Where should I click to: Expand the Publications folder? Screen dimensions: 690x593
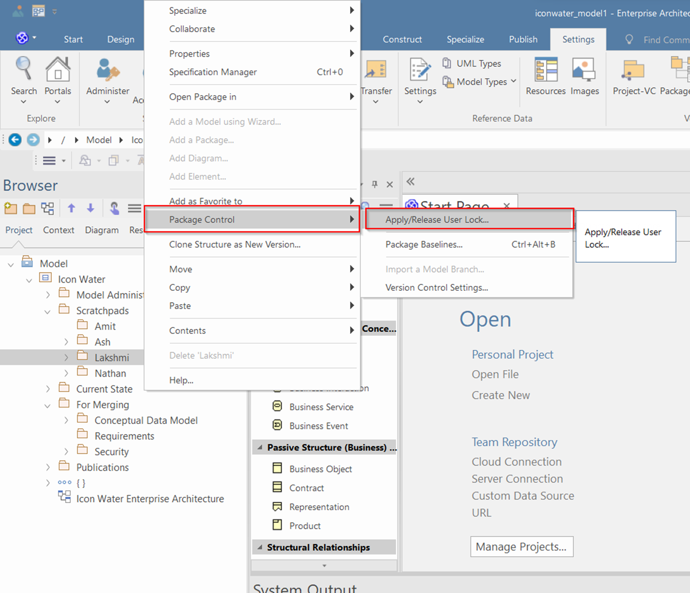point(48,467)
